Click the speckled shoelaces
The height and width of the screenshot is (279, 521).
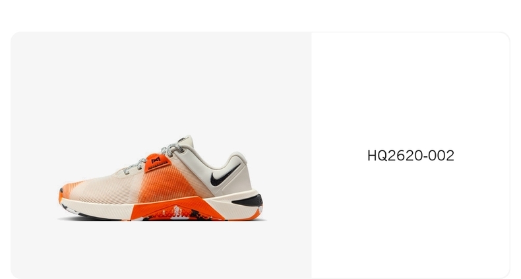(154, 157)
